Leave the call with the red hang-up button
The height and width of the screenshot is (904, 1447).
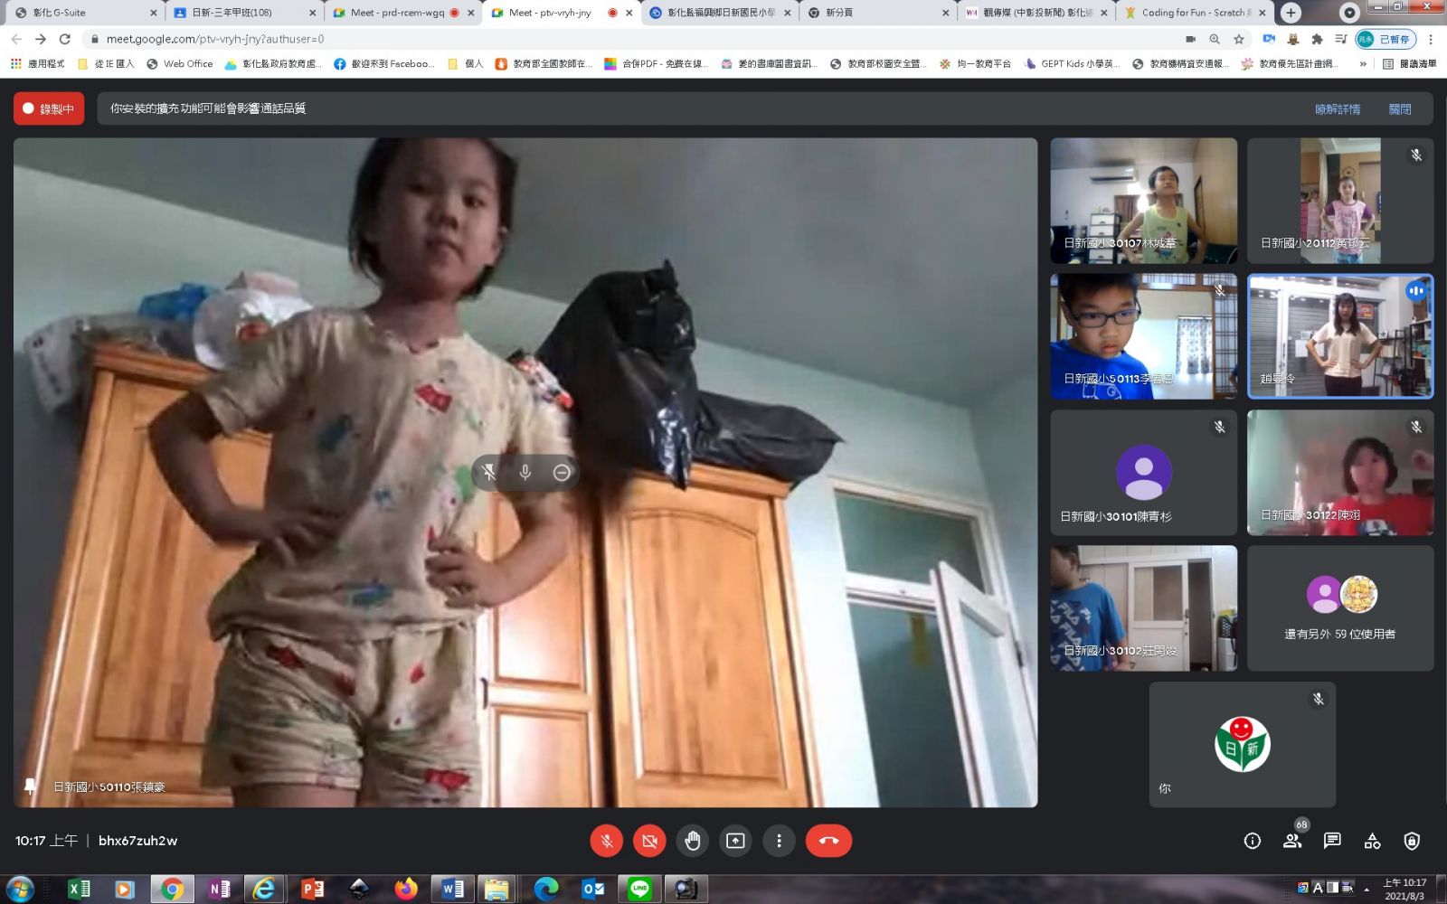coord(828,841)
